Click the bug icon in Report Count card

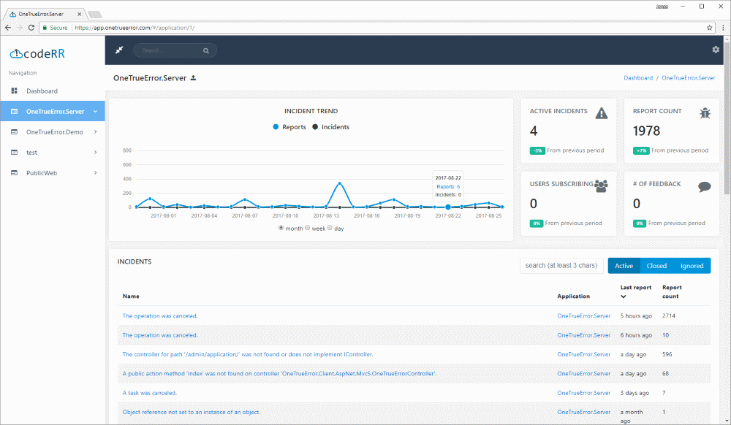[705, 112]
